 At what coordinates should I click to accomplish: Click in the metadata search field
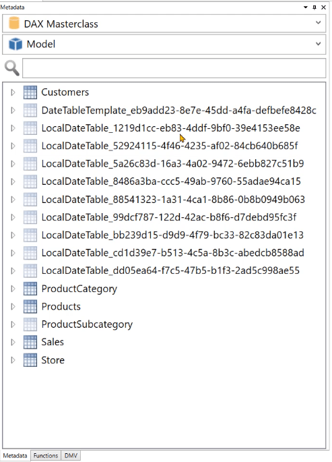pyautogui.click(x=174, y=68)
